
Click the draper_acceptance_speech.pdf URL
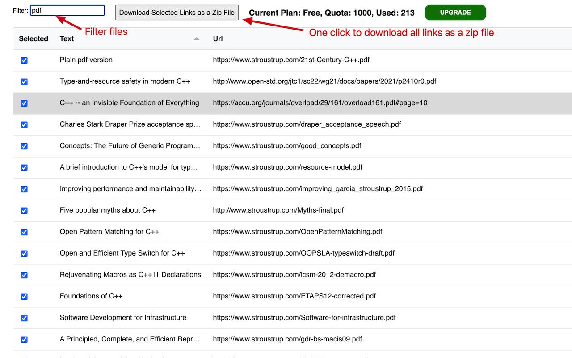coord(307,124)
